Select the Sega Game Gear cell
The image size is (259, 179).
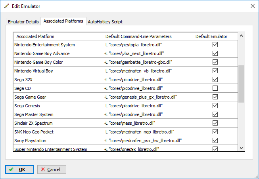tap(58, 97)
